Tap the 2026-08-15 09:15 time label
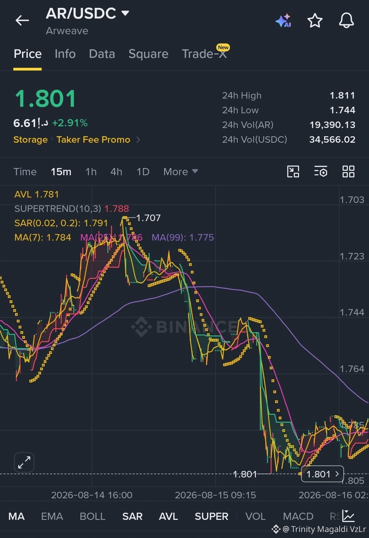The image size is (369, 538). 215,495
